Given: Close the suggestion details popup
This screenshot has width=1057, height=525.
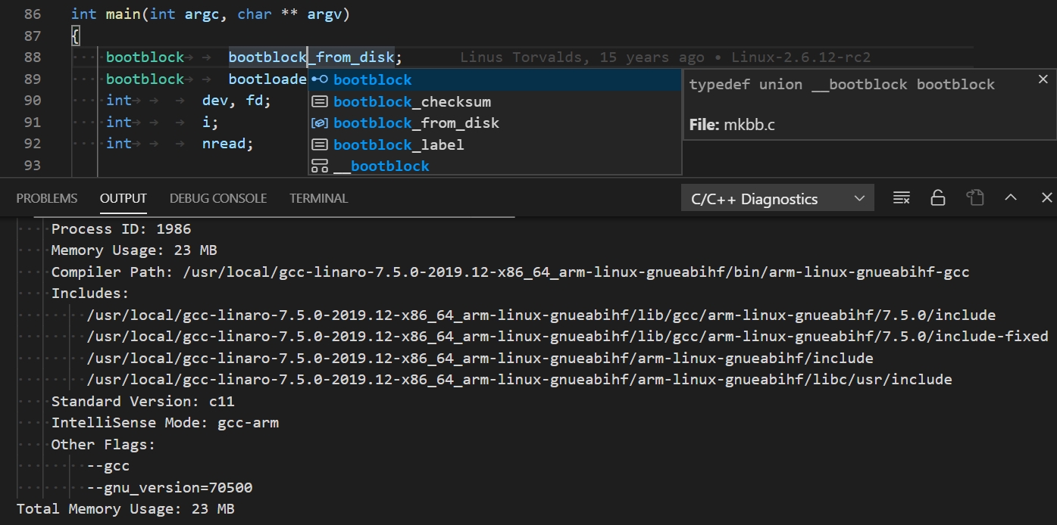Looking at the screenshot, I should pos(1043,79).
